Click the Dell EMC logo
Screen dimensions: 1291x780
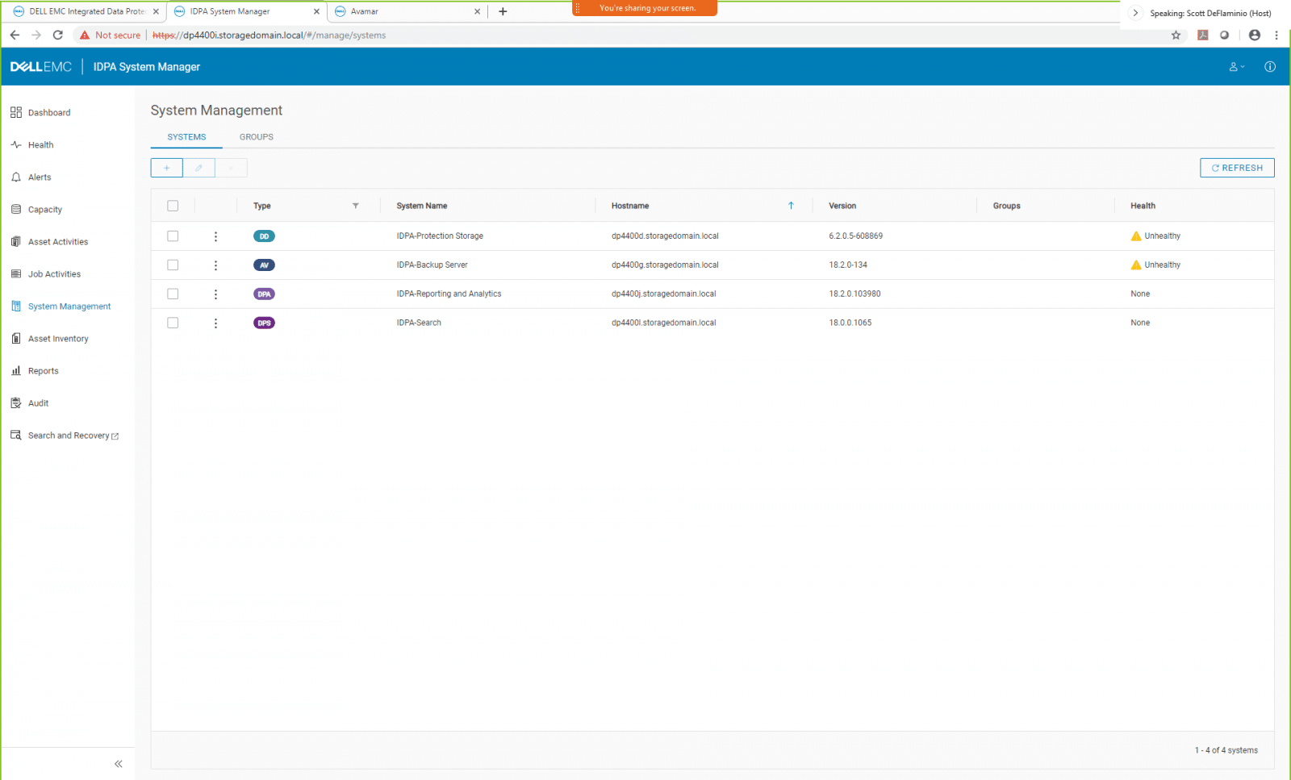point(41,67)
